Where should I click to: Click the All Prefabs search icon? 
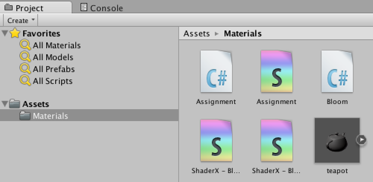coord(25,69)
